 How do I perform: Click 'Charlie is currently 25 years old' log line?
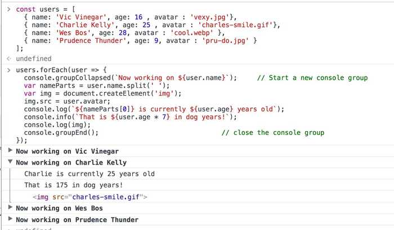[89, 174]
